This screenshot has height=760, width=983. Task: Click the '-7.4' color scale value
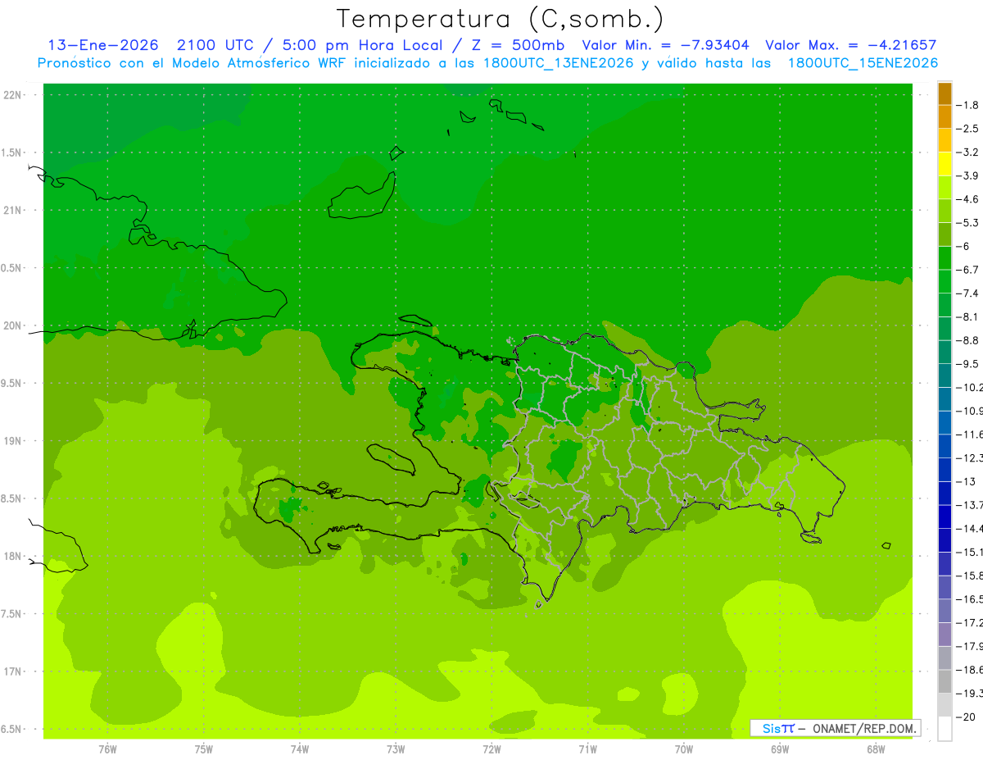coord(969,294)
